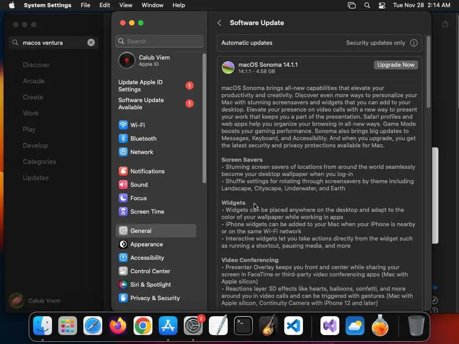The height and width of the screenshot is (344, 459).
Task: Open the Edit menu
Action: (104, 5)
